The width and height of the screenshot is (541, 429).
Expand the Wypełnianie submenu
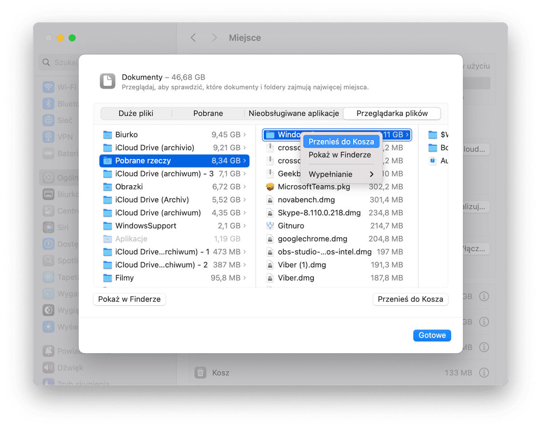(x=341, y=174)
